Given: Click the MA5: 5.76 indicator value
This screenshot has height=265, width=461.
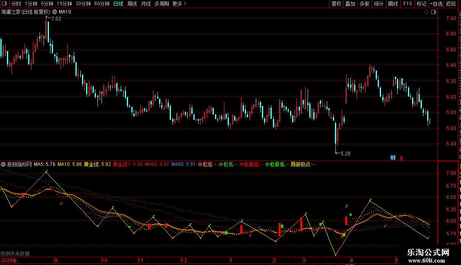Looking at the screenshot, I should [44, 164].
